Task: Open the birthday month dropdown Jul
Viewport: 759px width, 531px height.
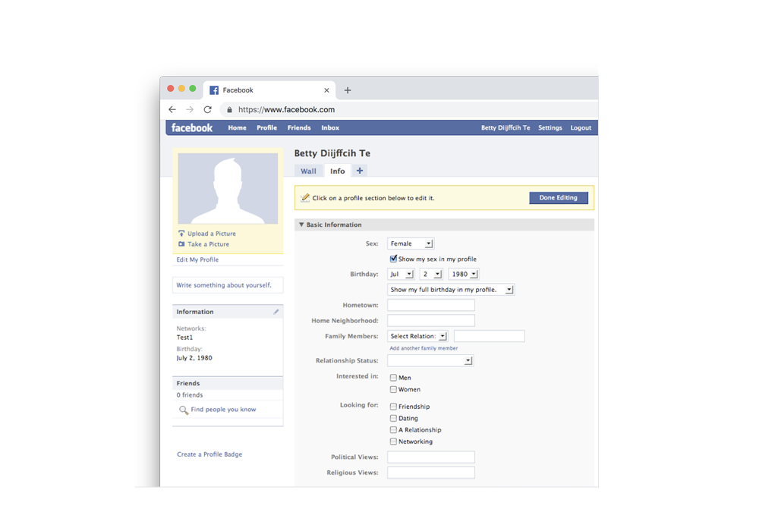Action: pyautogui.click(x=401, y=274)
